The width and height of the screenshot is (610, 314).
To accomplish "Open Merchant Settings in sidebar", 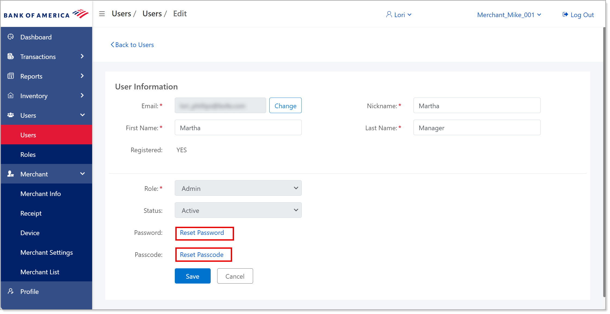I will click(46, 252).
